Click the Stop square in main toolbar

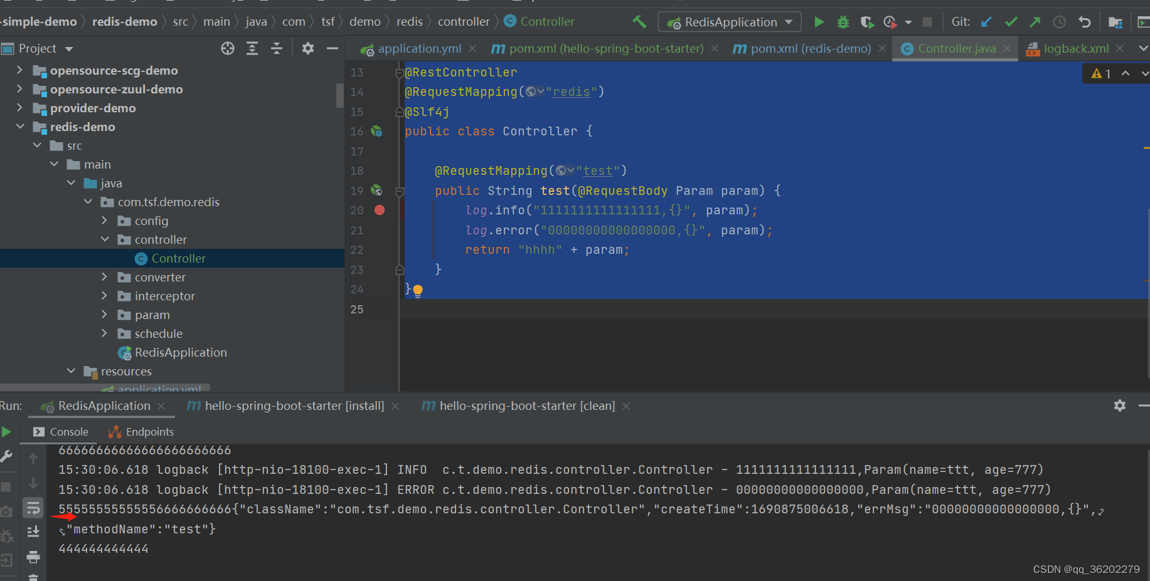tap(927, 22)
